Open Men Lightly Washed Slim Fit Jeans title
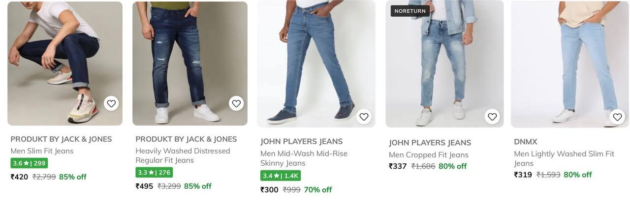The height and width of the screenshot is (203, 630). (564, 158)
